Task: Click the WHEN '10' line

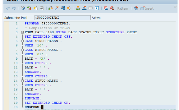Action: click(36, 45)
